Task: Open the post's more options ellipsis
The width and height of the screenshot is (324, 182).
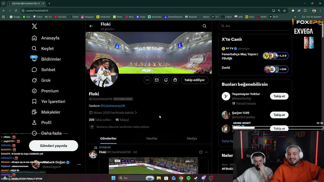Action: [x=206, y=152]
